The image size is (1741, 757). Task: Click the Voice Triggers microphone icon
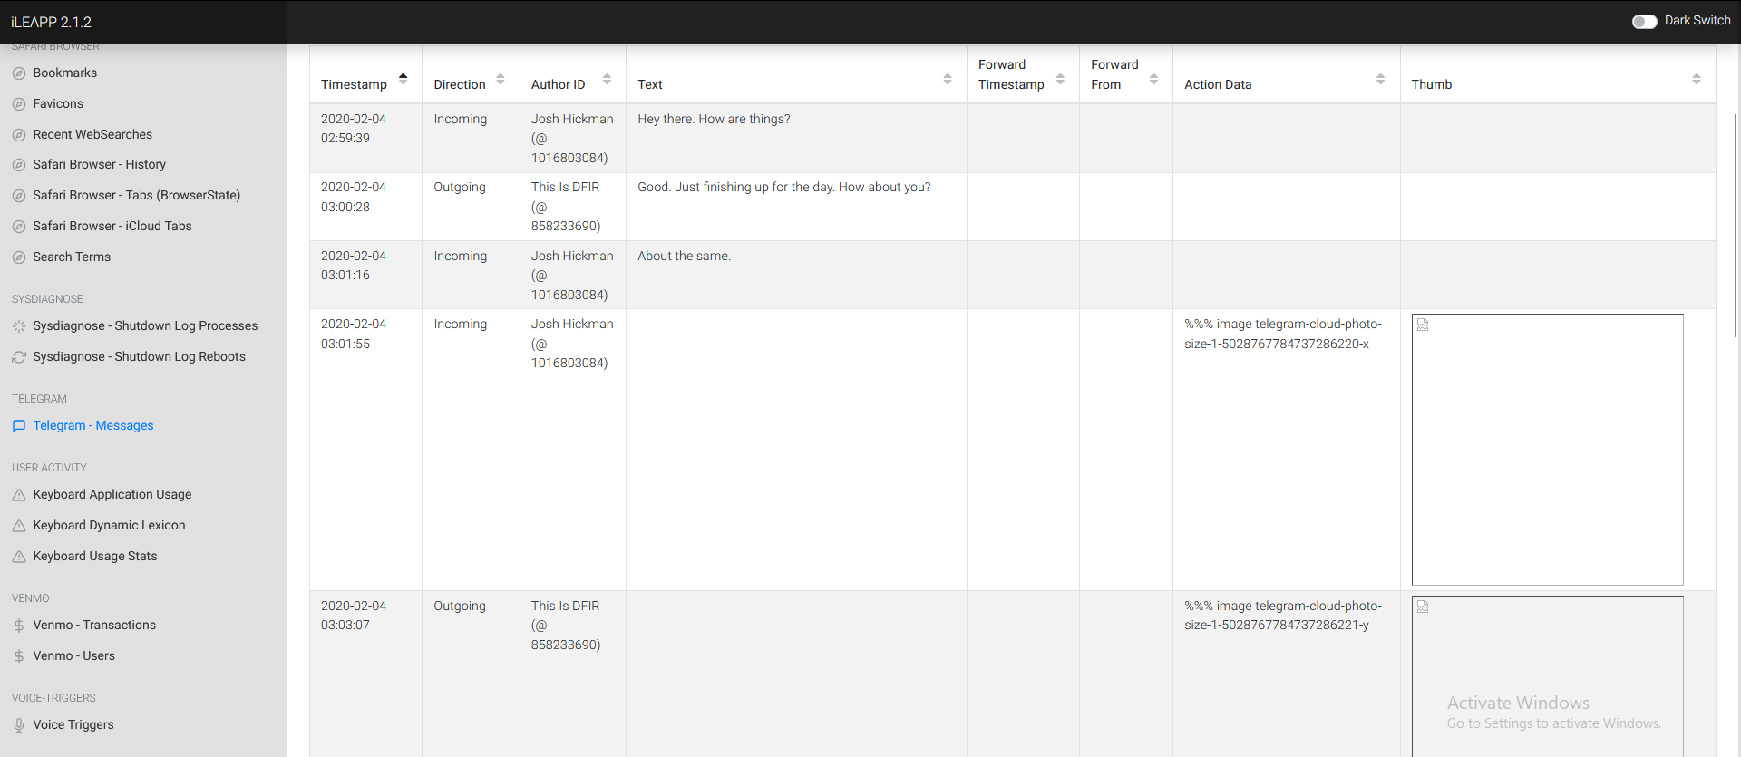click(x=19, y=725)
